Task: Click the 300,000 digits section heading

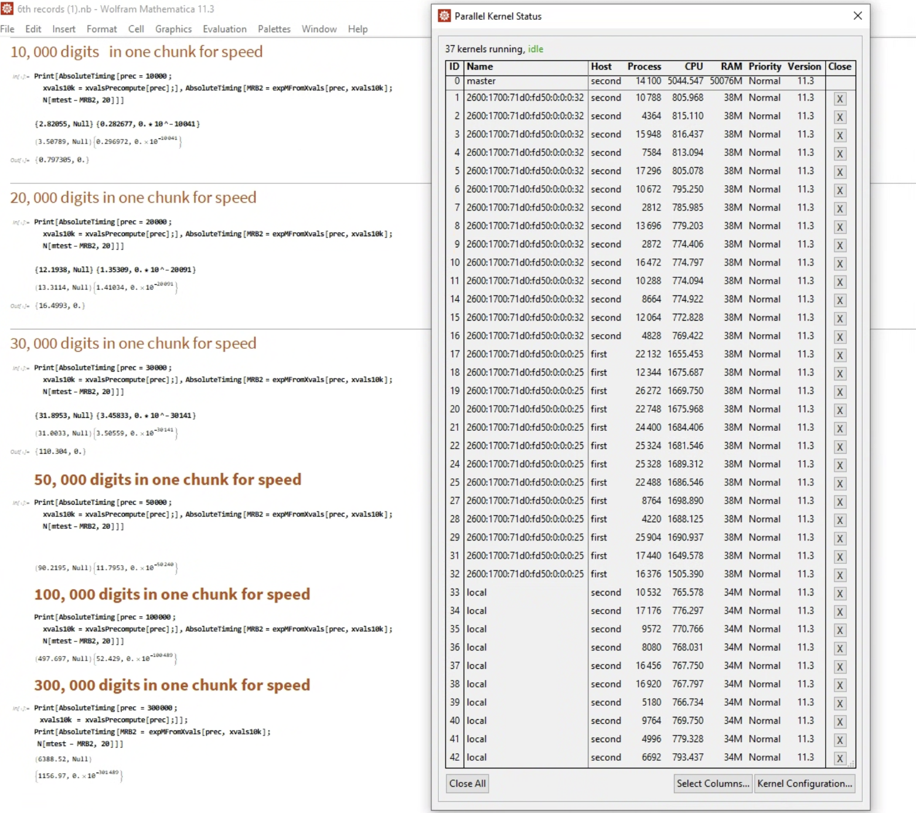Action: tap(172, 685)
